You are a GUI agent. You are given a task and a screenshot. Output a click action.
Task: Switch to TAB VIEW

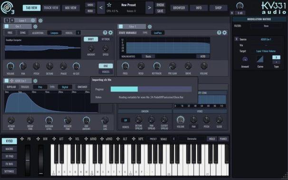[x=31, y=8]
